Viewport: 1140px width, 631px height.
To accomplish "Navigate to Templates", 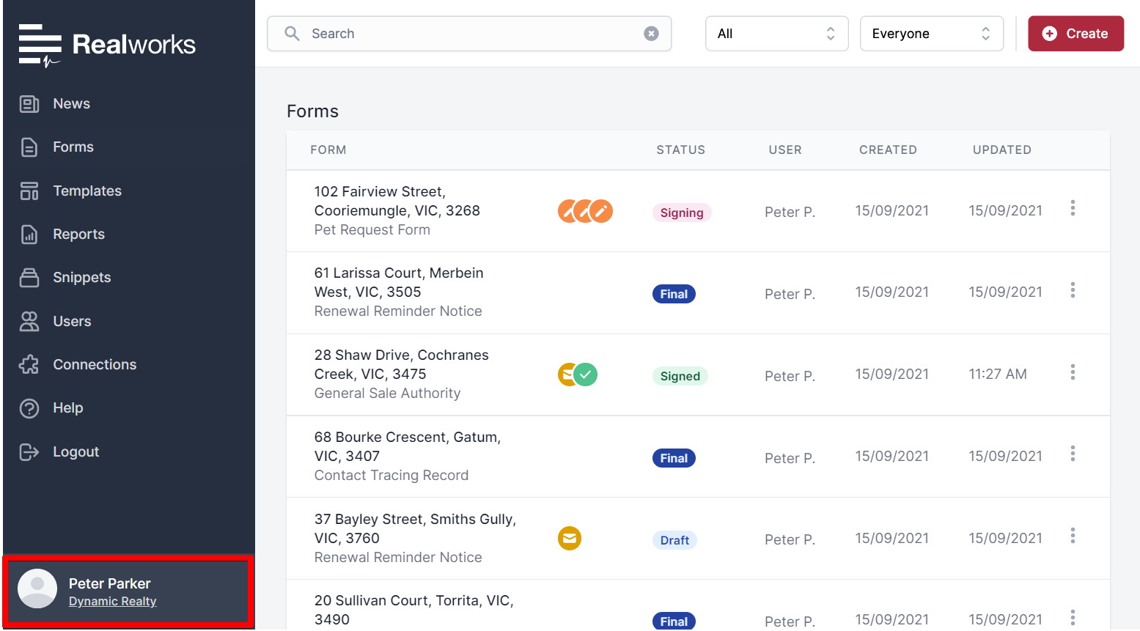I will click(x=87, y=191).
